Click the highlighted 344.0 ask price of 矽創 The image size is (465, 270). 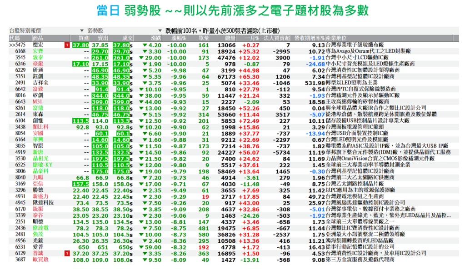[x=100, y=95]
